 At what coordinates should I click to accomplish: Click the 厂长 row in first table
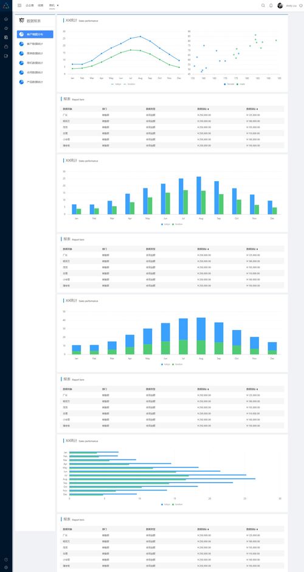pos(172,115)
